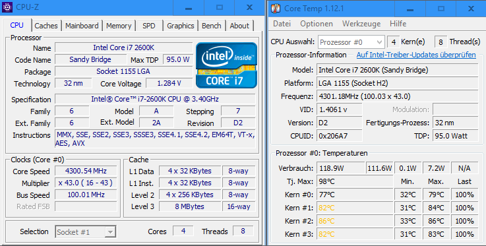The height and width of the screenshot is (246, 486).
Task: Maximize the CPU-Z window
Action: tap(220, 8)
